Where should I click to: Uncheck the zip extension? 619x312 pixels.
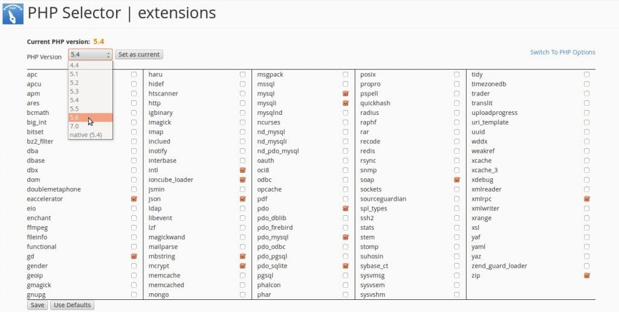coord(586,276)
